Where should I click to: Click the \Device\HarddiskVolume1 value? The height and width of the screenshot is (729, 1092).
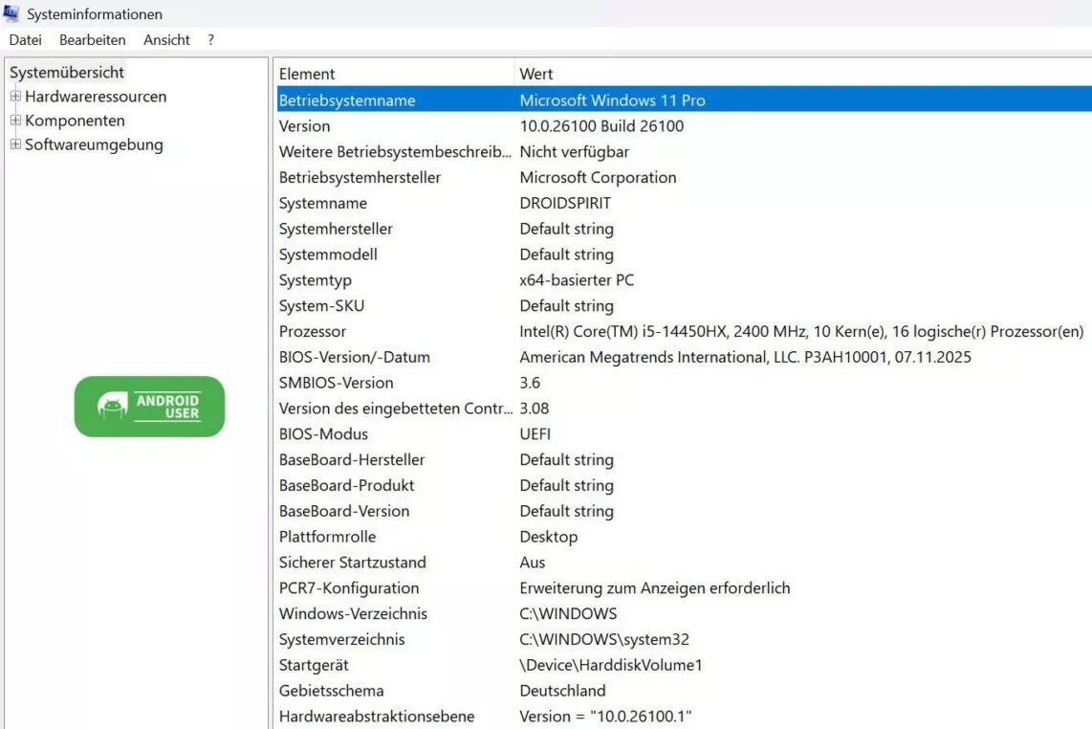click(611, 666)
